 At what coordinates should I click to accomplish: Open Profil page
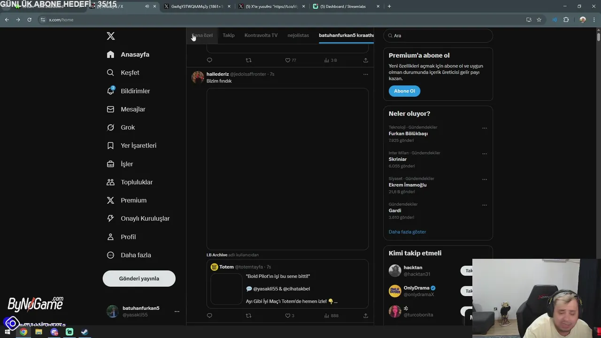coord(121,237)
